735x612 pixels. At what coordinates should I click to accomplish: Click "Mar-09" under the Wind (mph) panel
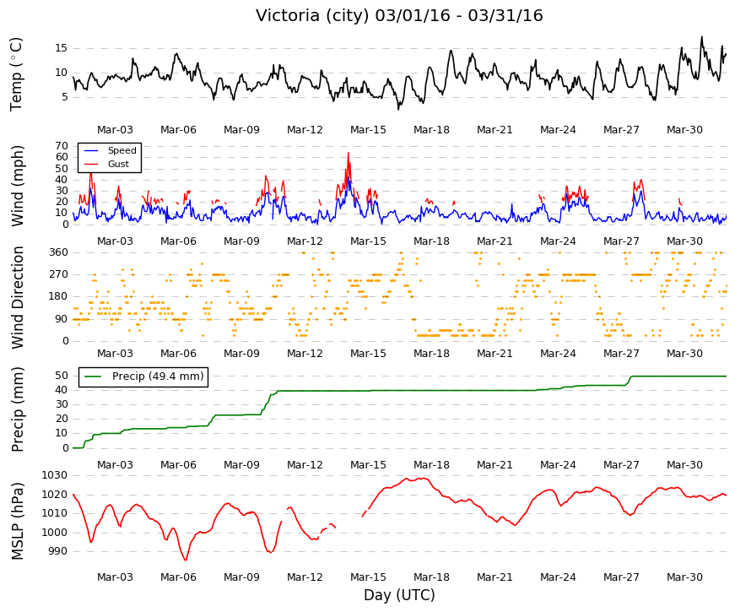click(241, 241)
